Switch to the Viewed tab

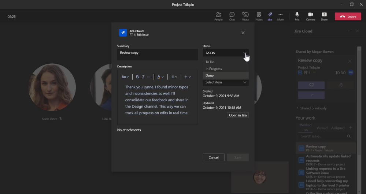[x=322, y=128]
